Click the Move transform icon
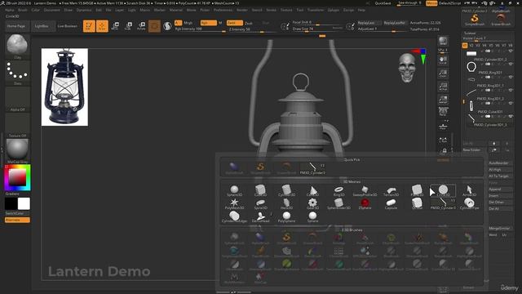522x294 pixels. click(115, 26)
